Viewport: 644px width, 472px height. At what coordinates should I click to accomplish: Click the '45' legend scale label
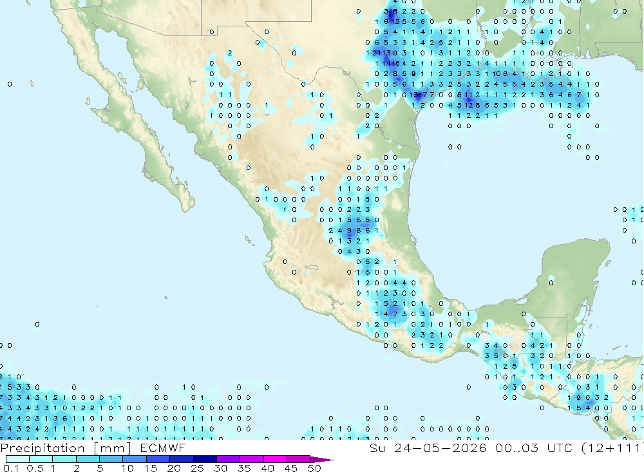click(291, 468)
